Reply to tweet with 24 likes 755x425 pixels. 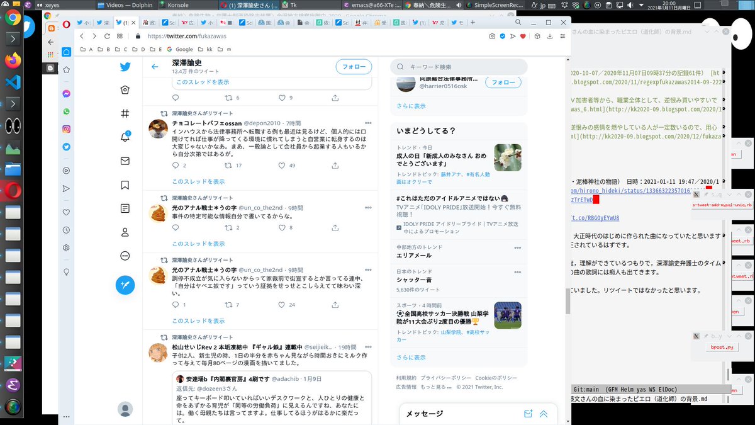(176, 305)
